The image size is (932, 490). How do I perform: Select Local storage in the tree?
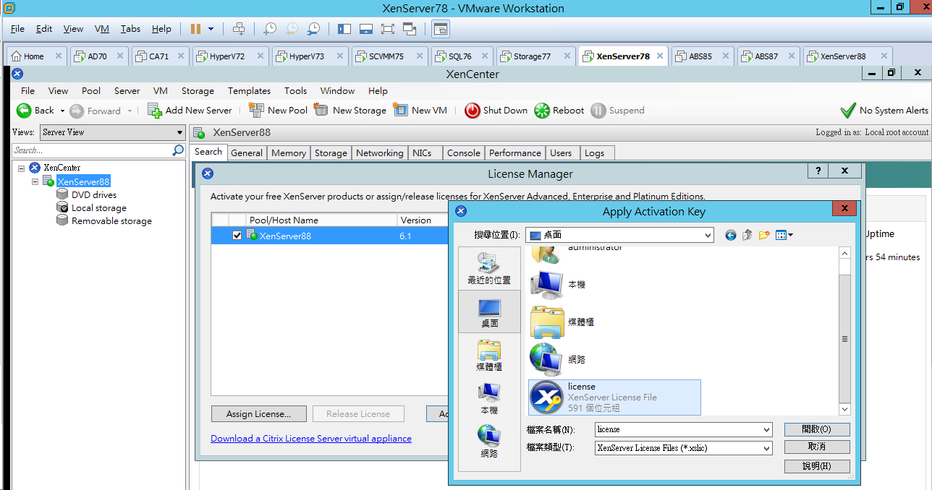pos(99,208)
